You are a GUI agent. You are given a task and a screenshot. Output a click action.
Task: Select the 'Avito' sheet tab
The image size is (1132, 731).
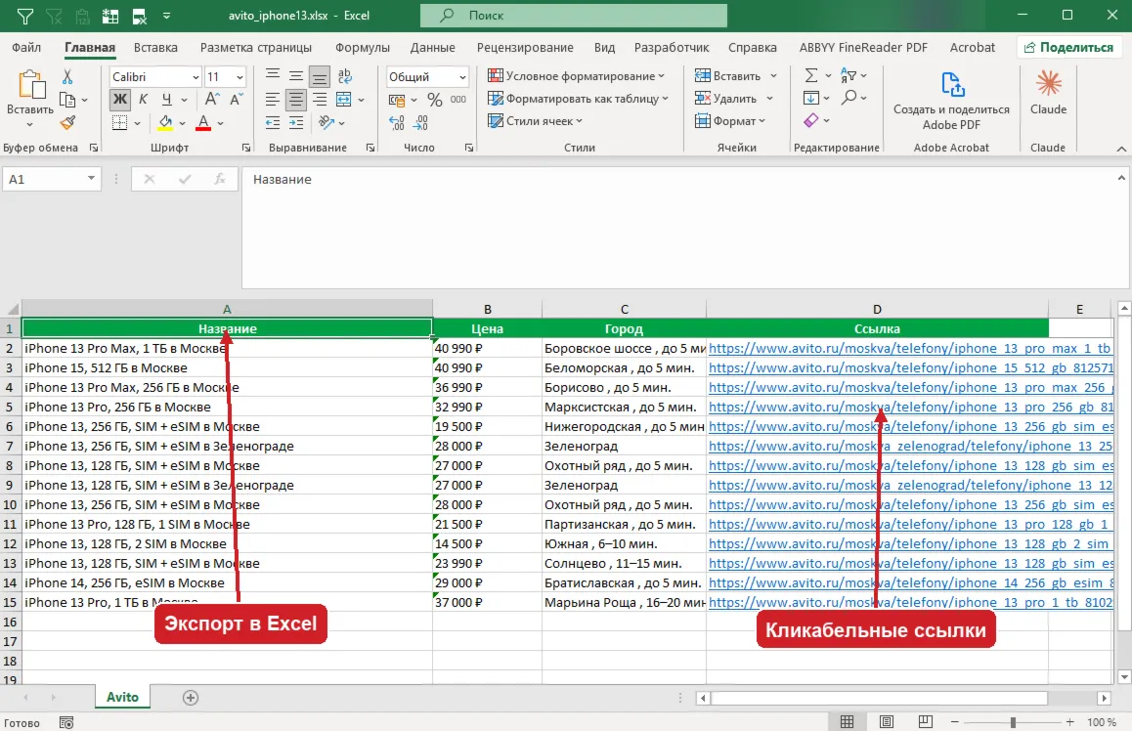[x=122, y=697]
